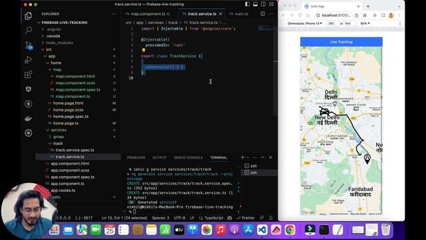The width and height of the screenshot is (426, 240).
Task: Bookmark the page with star icon
Action: coord(365,15)
